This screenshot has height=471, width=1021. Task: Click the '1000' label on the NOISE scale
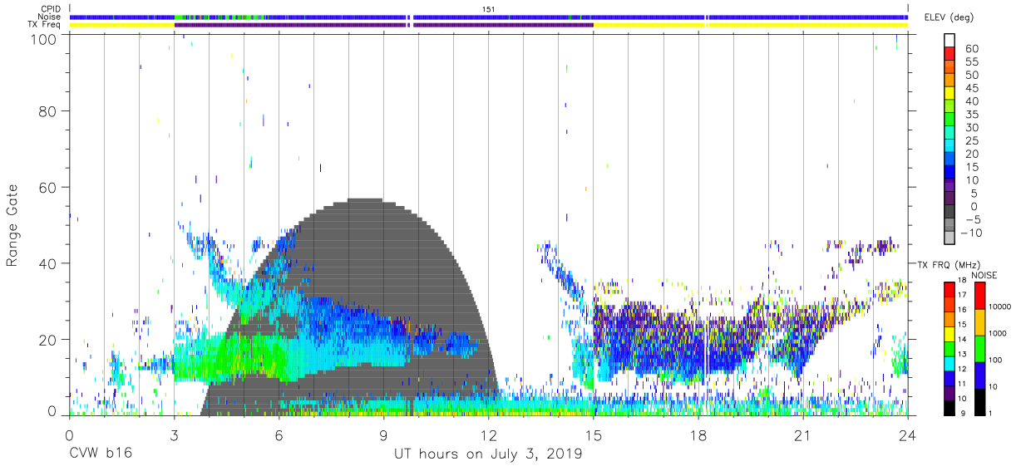pyautogui.click(x=998, y=333)
